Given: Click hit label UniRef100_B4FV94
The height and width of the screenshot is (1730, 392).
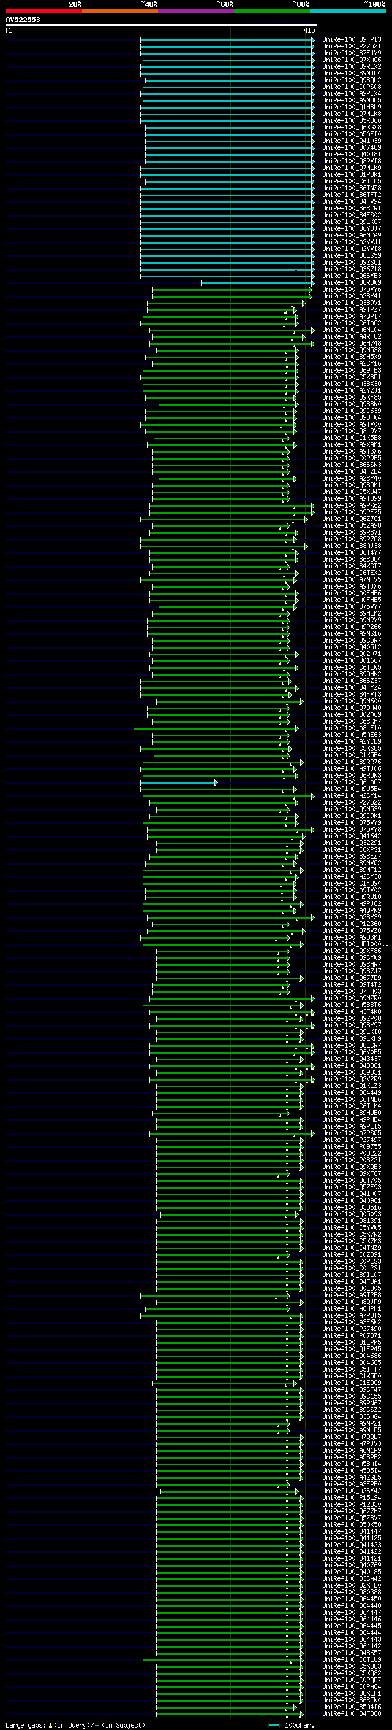Looking at the screenshot, I should point(352,201).
